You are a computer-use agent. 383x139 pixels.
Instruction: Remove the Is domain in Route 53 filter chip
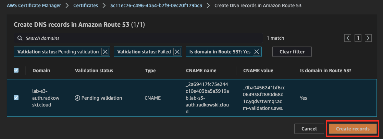point(257,52)
